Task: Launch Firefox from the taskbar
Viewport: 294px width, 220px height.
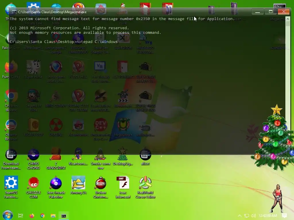Action: pos(32,216)
